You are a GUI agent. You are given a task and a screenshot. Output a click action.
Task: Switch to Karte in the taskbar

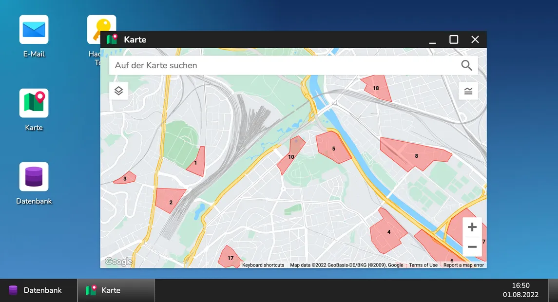pyautogui.click(x=116, y=290)
